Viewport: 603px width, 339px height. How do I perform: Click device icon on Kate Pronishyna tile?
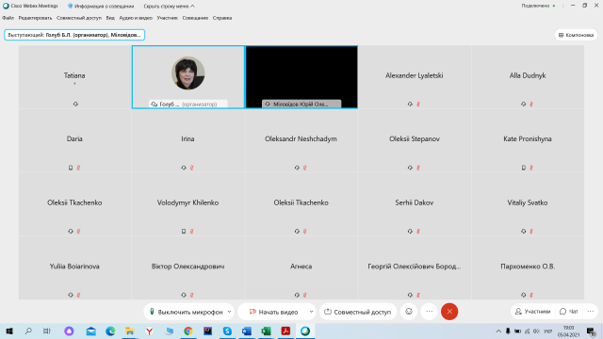click(524, 168)
